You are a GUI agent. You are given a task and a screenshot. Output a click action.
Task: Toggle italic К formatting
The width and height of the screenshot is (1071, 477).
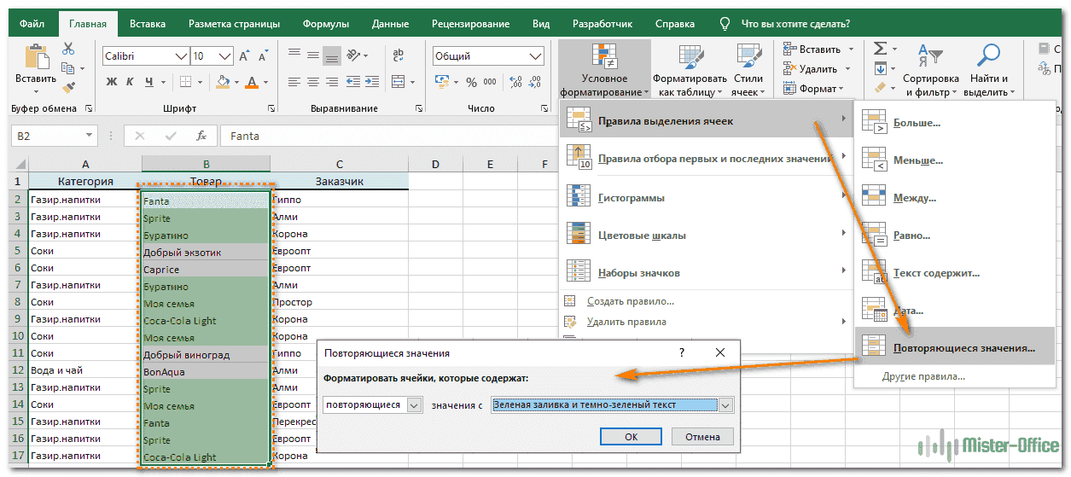click(131, 83)
